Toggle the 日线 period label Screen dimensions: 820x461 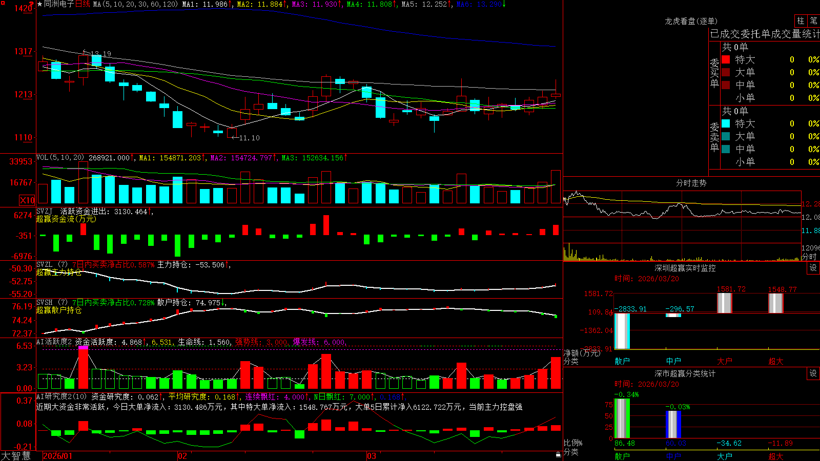pos(83,4)
